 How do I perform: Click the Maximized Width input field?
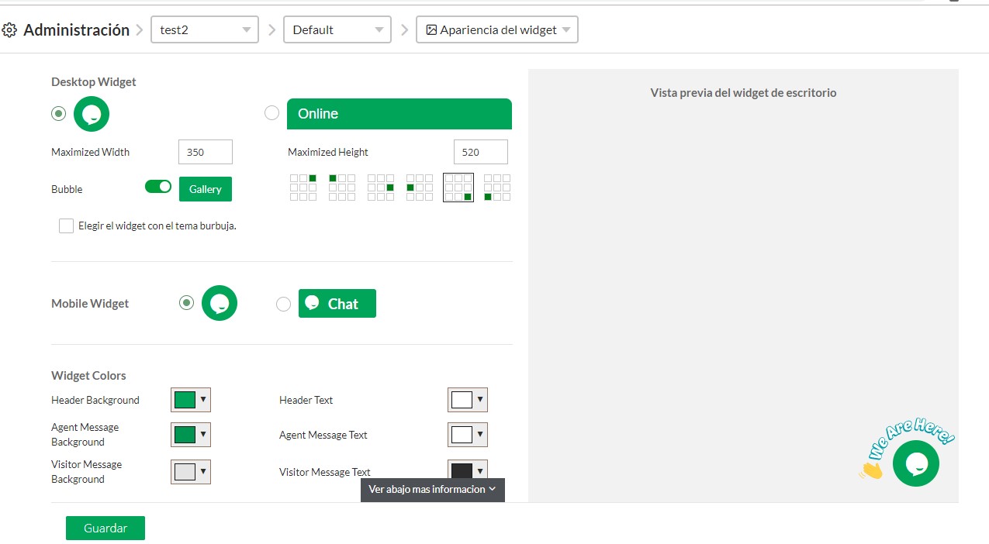pyautogui.click(x=205, y=152)
